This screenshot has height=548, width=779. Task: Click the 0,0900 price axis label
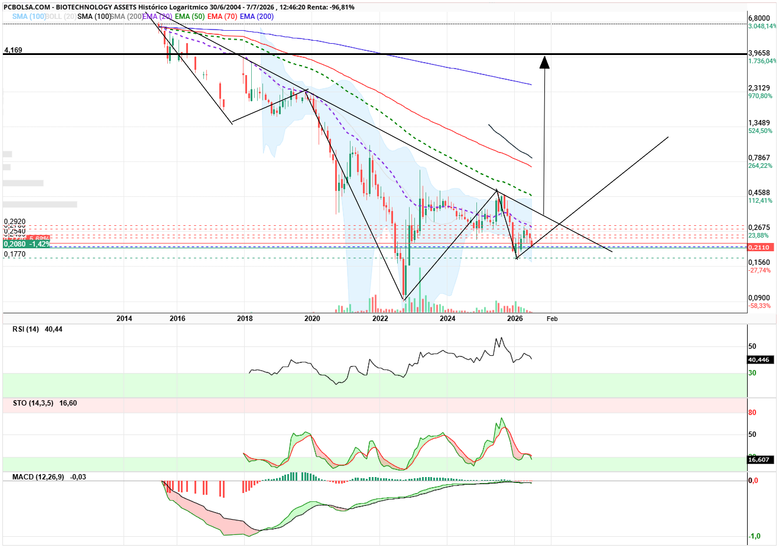[x=759, y=298]
